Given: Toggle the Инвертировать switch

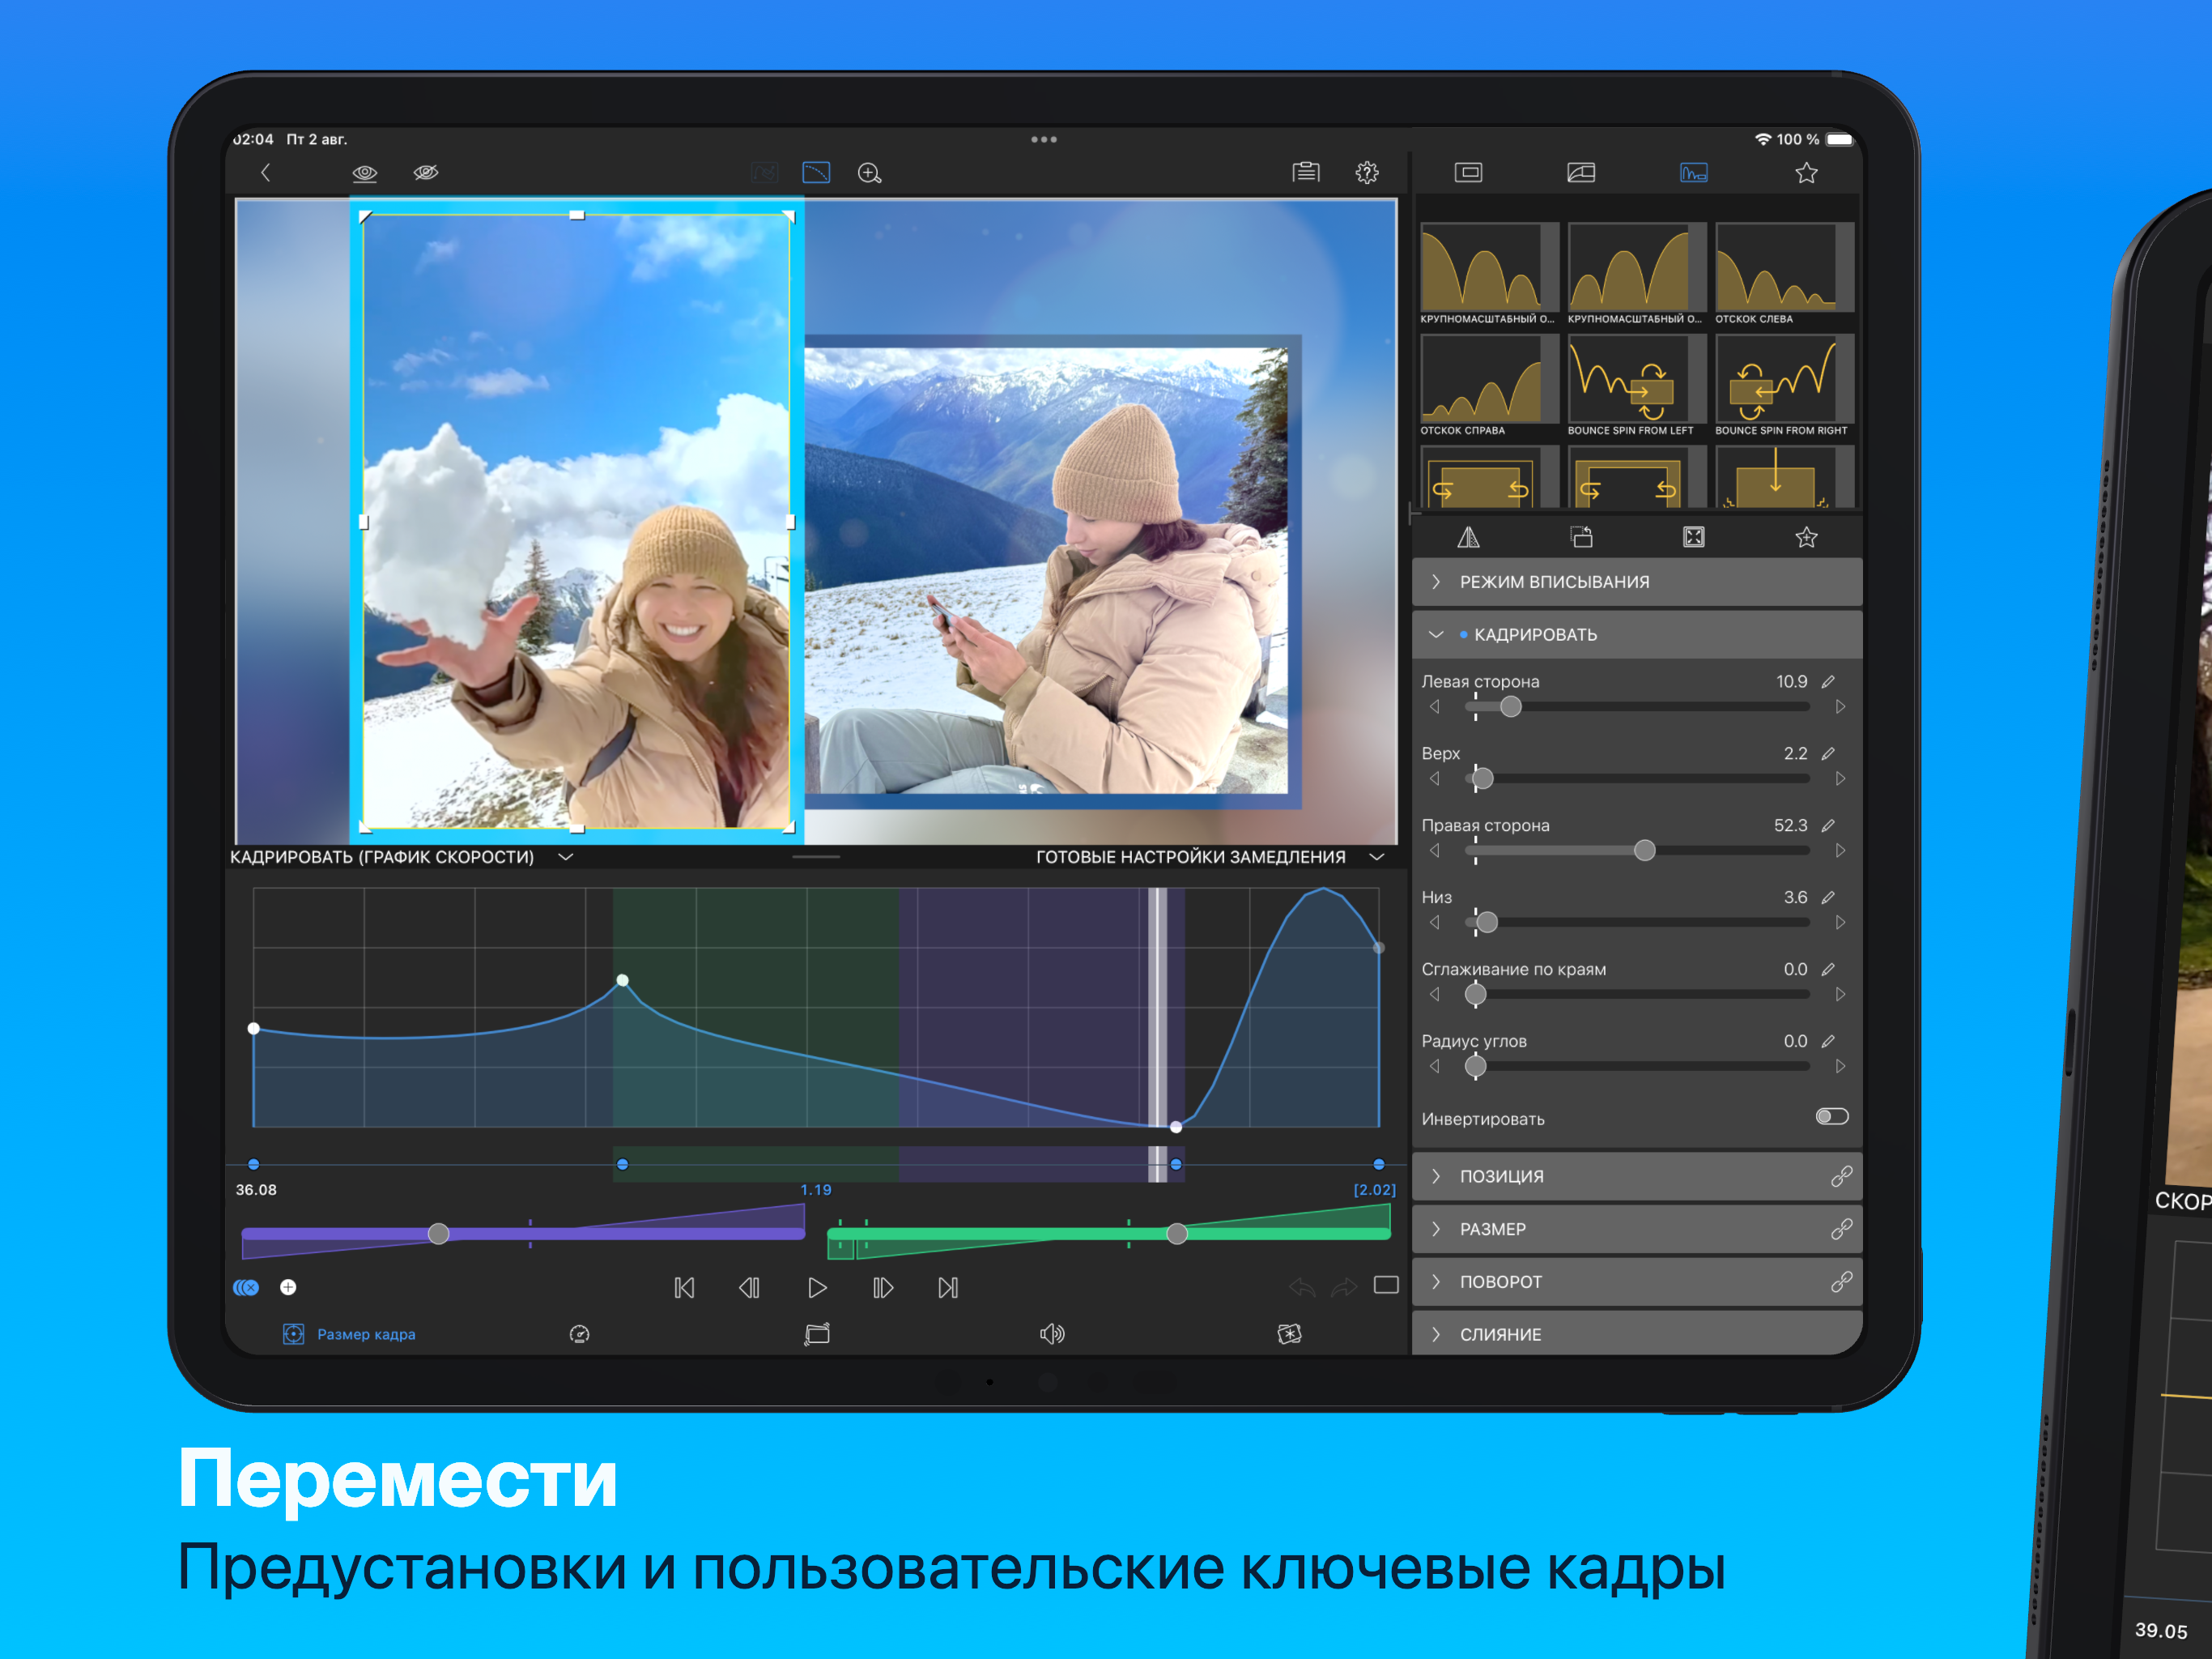Looking at the screenshot, I should 1832,1117.
